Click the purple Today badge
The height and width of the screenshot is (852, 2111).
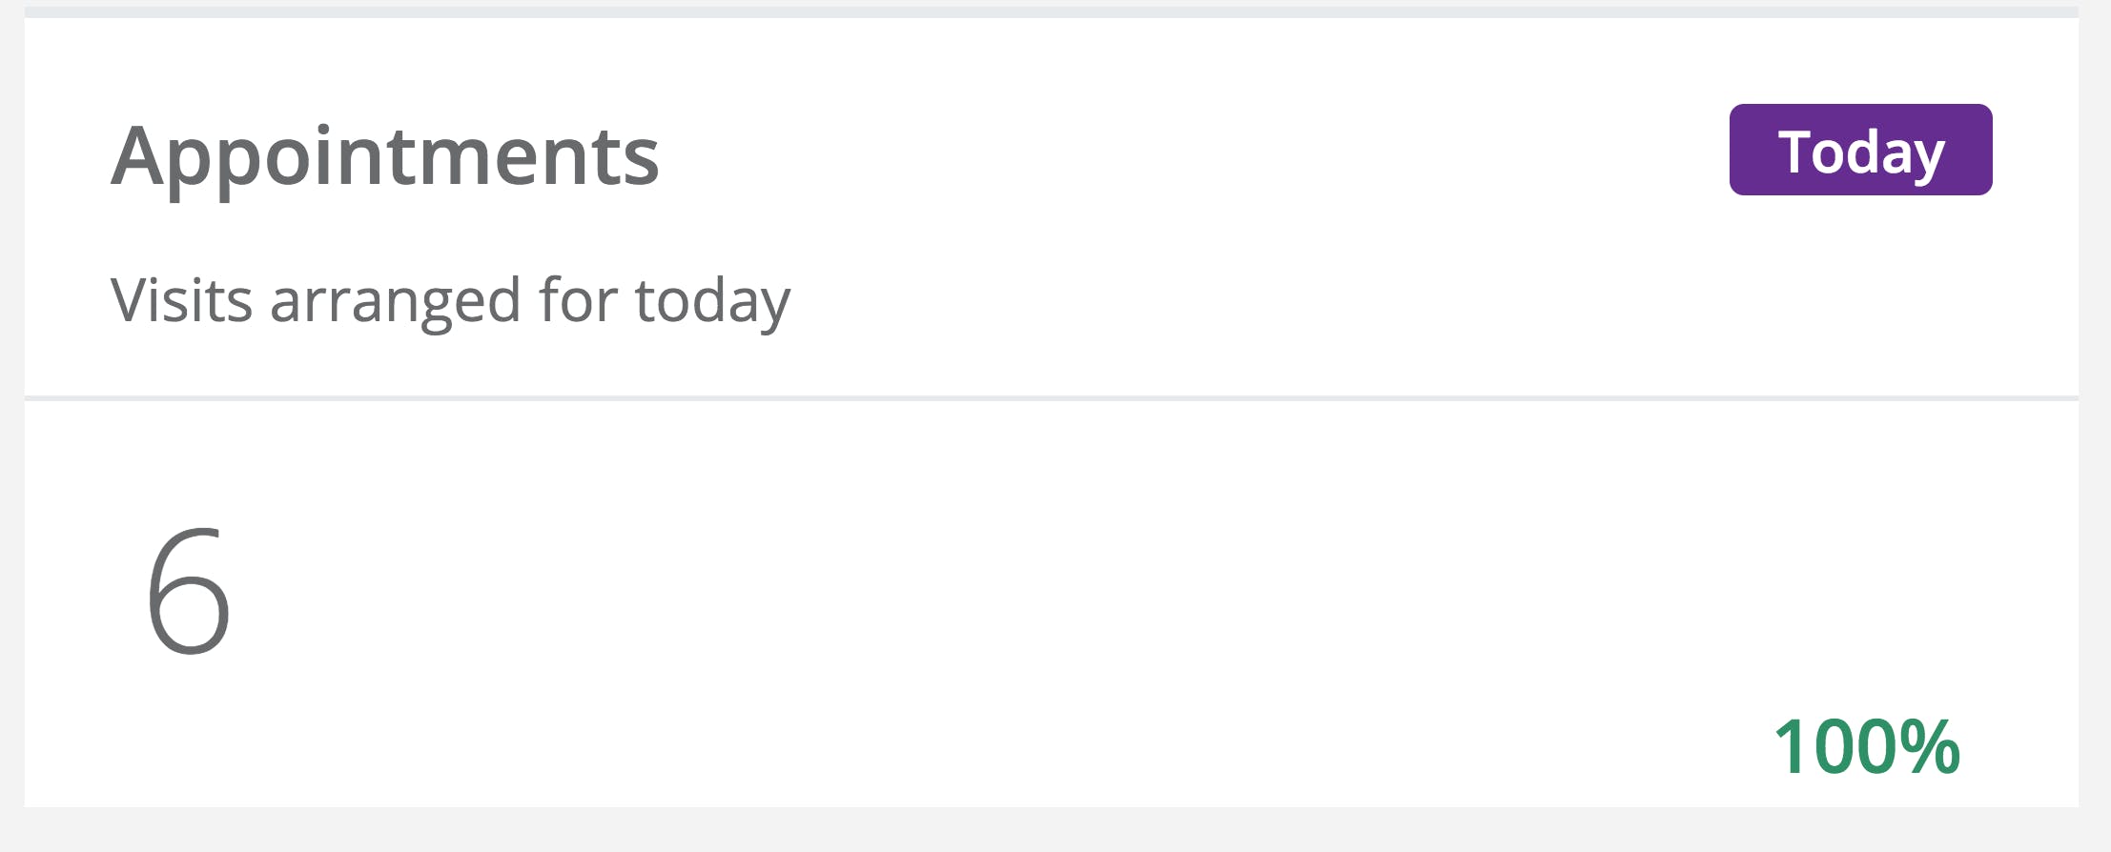click(x=1860, y=150)
